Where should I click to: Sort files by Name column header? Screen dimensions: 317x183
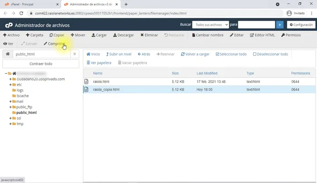(x=98, y=73)
